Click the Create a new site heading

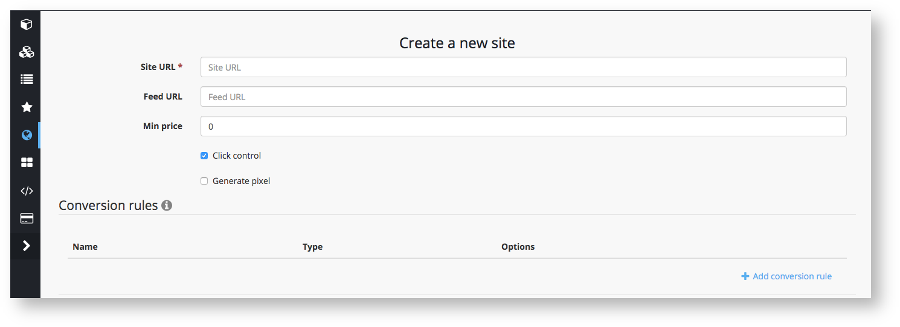coord(457,43)
